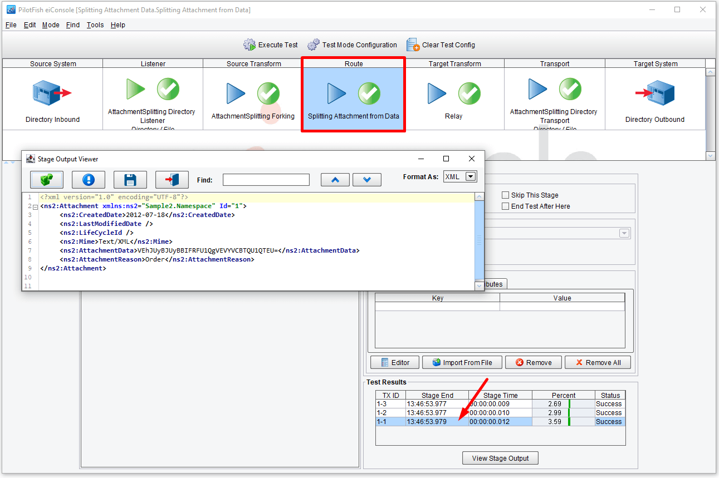The height and width of the screenshot is (478, 719).
Task: Click the View Stage Output button
Action: (x=500, y=459)
